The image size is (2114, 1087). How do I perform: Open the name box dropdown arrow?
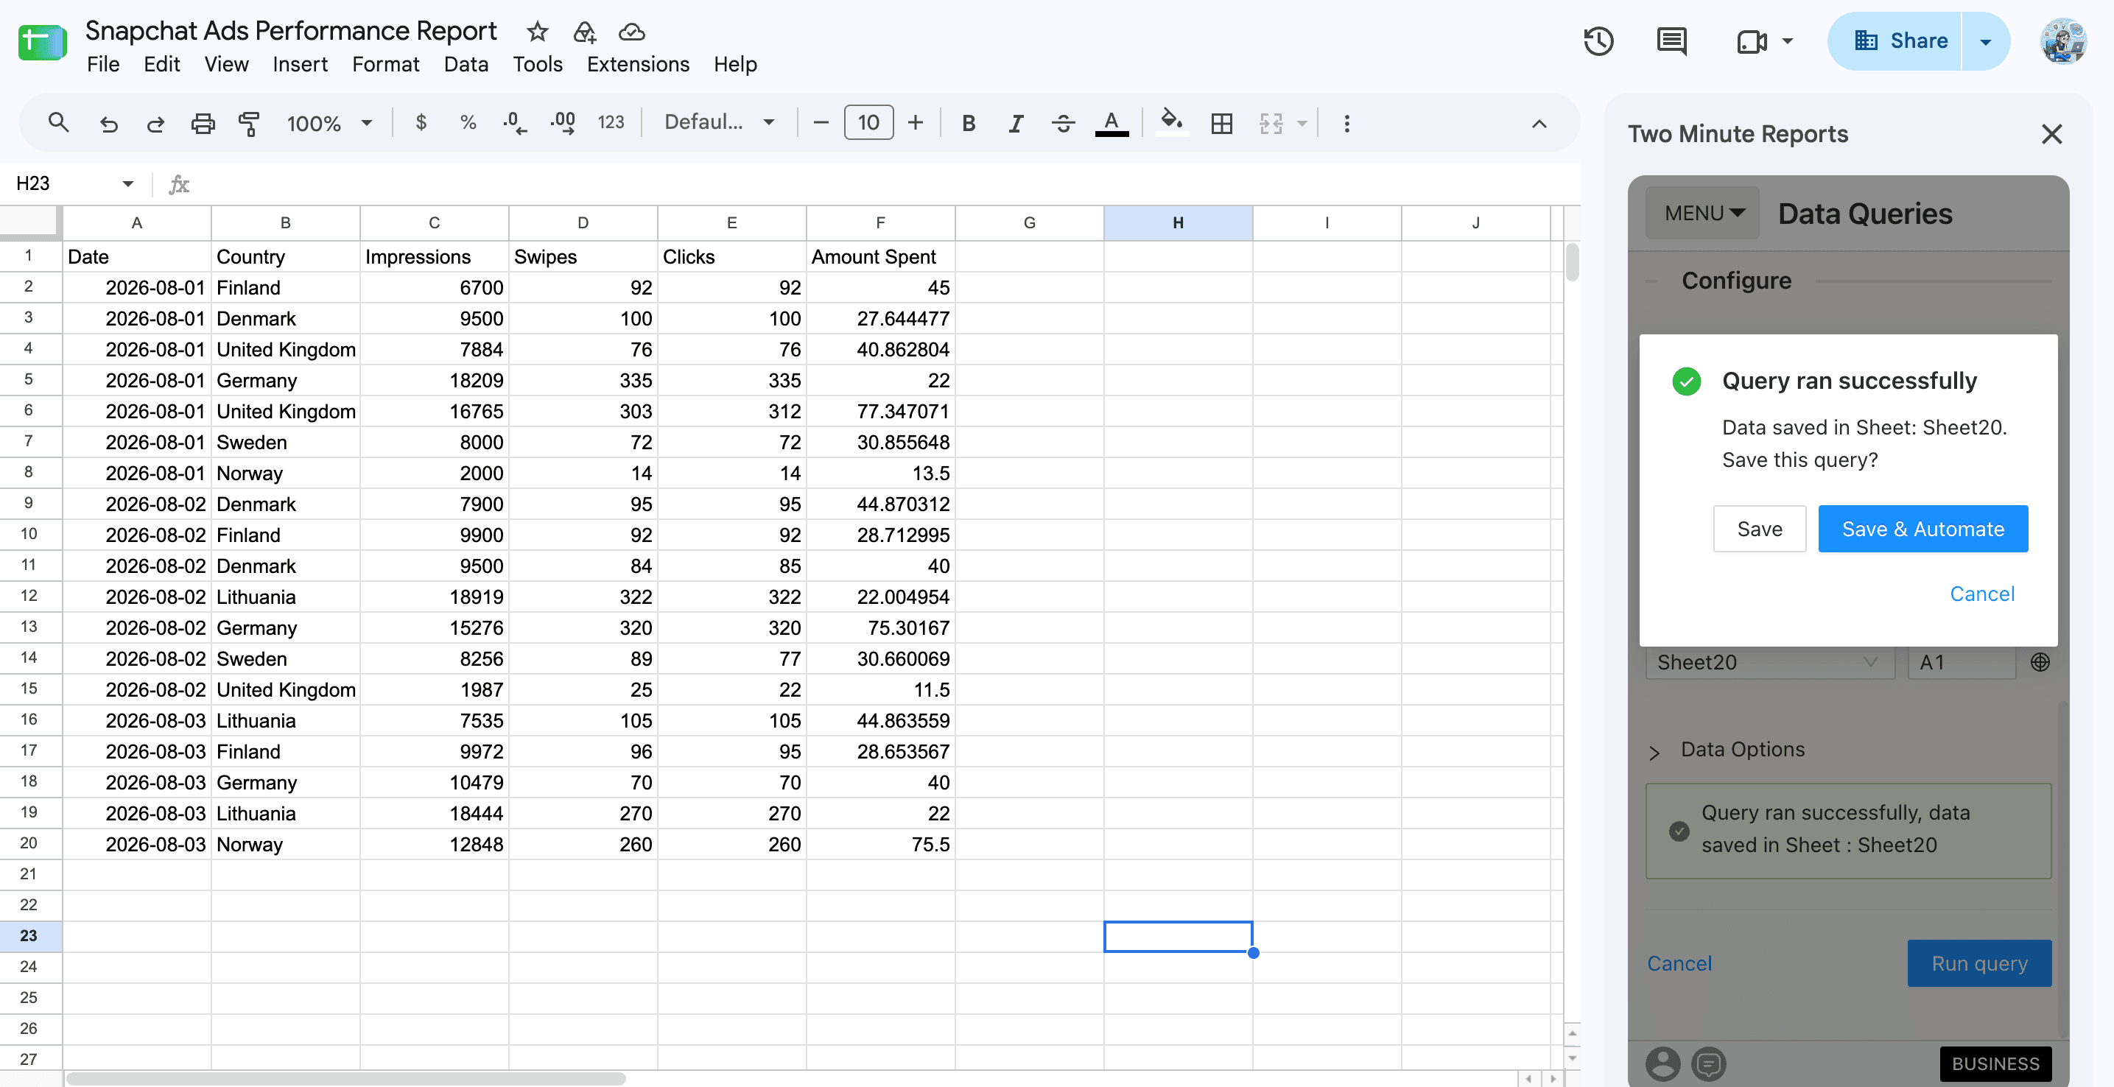pyautogui.click(x=127, y=184)
